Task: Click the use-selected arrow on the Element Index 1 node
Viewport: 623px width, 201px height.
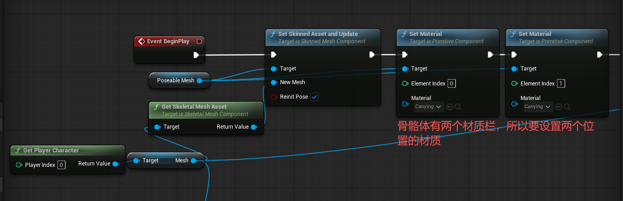Action: click(559, 107)
